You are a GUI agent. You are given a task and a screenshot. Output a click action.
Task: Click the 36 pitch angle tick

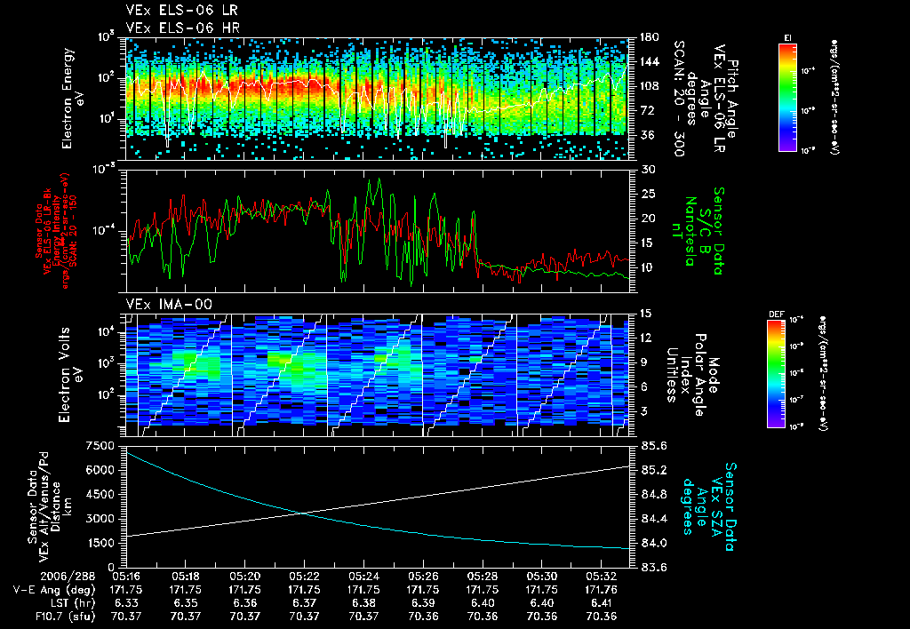pyautogui.click(x=647, y=135)
